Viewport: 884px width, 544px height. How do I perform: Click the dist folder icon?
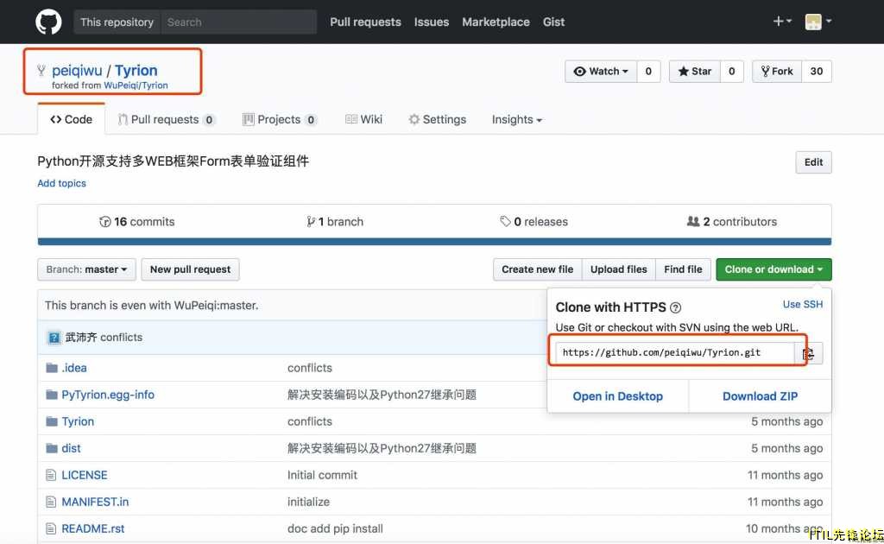pyautogui.click(x=51, y=448)
